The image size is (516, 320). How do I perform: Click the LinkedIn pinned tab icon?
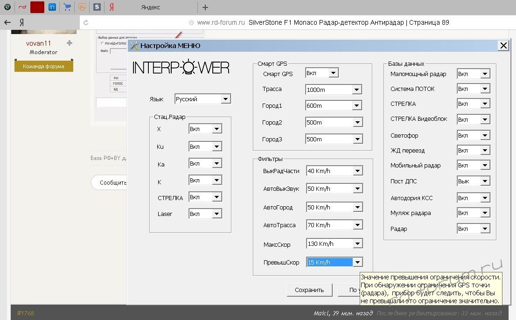pyautogui.click(x=52, y=7)
